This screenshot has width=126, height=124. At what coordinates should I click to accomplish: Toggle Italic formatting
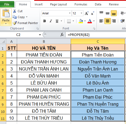[x=51, y=21]
